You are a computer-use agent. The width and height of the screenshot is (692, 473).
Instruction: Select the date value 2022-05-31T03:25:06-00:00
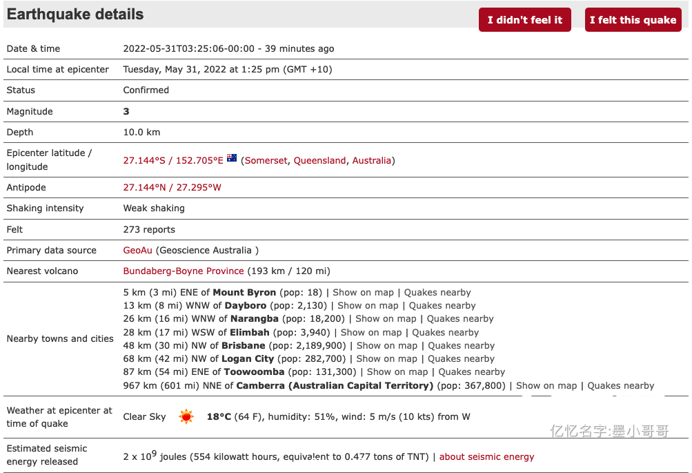coord(189,48)
